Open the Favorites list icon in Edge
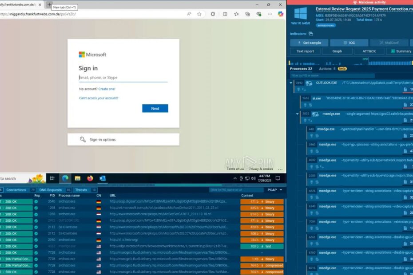Image resolution: width=413 pixels, height=275 pixels. pos(236,14)
